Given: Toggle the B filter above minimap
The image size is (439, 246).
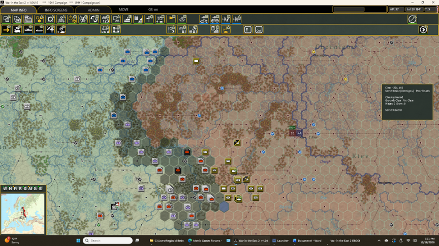Looking at the screenshot, I should coord(40,188).
